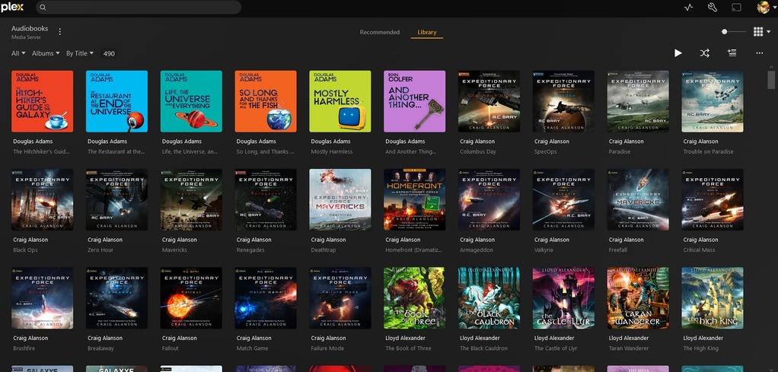Open Hitchhiker's Guide to the Galaxy cover
778x372 pixels.
[42, 101]
